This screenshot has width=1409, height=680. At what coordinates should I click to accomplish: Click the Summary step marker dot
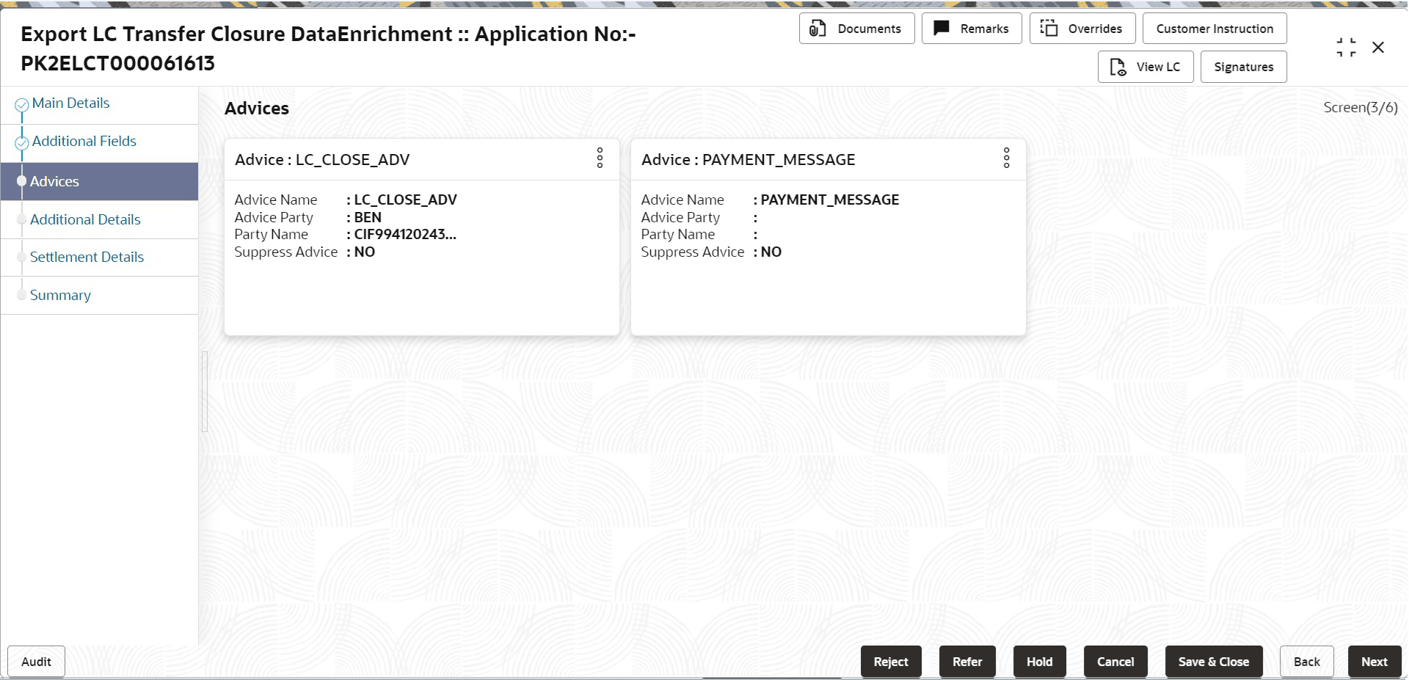click(x=22, y=295)
